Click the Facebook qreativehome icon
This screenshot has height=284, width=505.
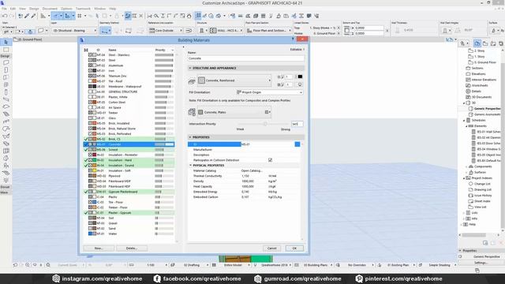click(157, 278)
